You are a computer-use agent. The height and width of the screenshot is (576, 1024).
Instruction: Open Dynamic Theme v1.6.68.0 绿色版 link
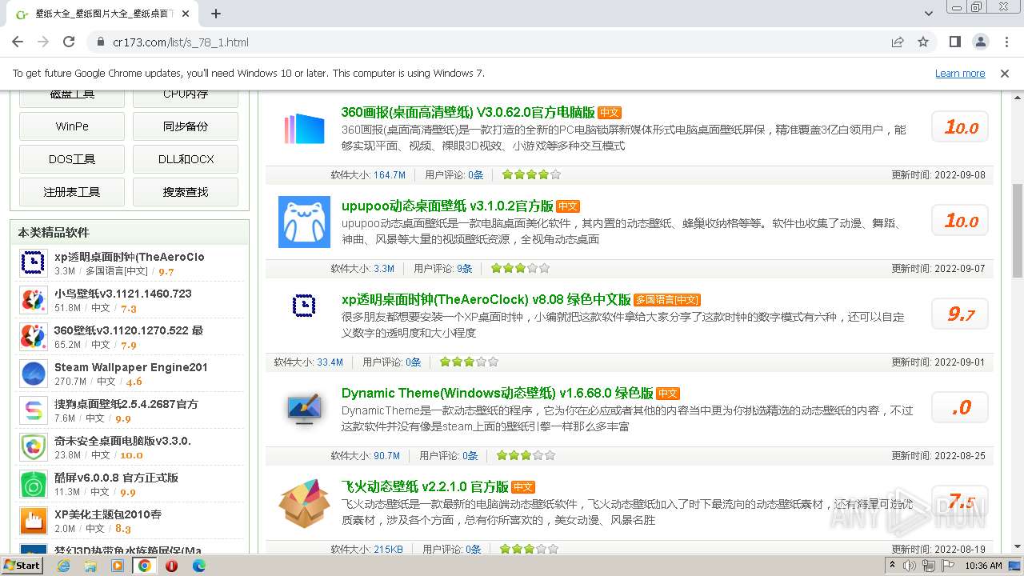click(x=498, y=394)
